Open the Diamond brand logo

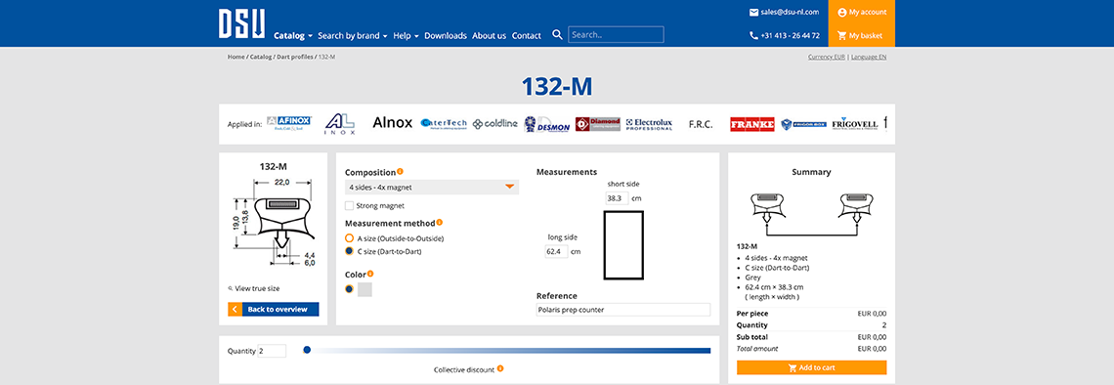click(x=598, y=123)
